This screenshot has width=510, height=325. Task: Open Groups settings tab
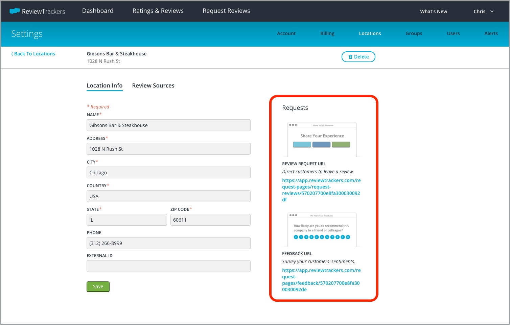pyautogui.click(x=414, y=33)
